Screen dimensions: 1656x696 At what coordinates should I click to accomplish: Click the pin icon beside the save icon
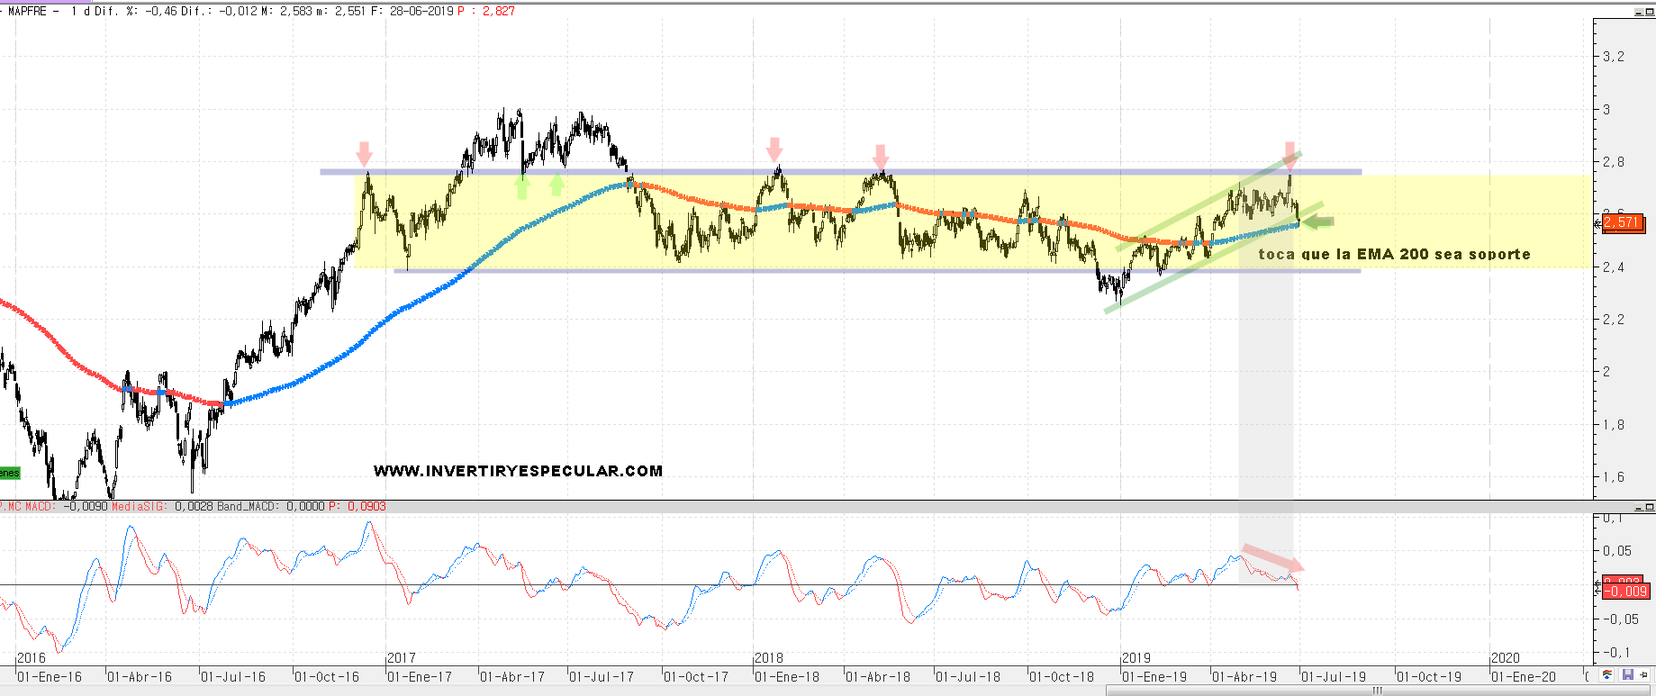[x=1643, y=675]
